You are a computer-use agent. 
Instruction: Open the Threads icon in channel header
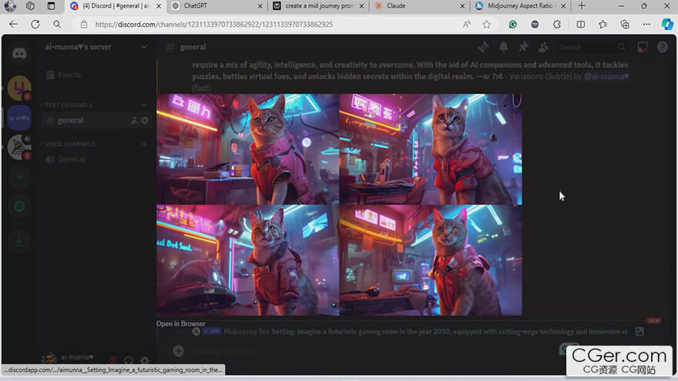click(483, 47)
